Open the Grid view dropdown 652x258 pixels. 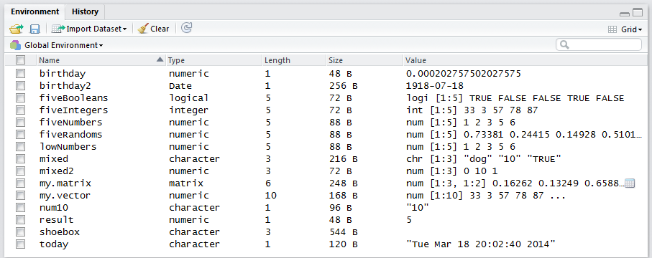pyautogui.click(x=625, y=29)
